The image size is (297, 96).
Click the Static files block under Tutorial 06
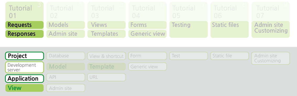click(230, 29)
